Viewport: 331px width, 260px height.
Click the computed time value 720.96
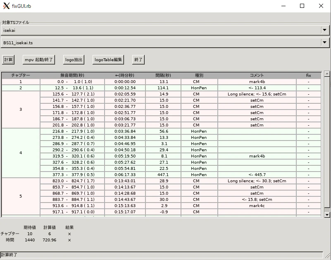click(x=50, y=240)
